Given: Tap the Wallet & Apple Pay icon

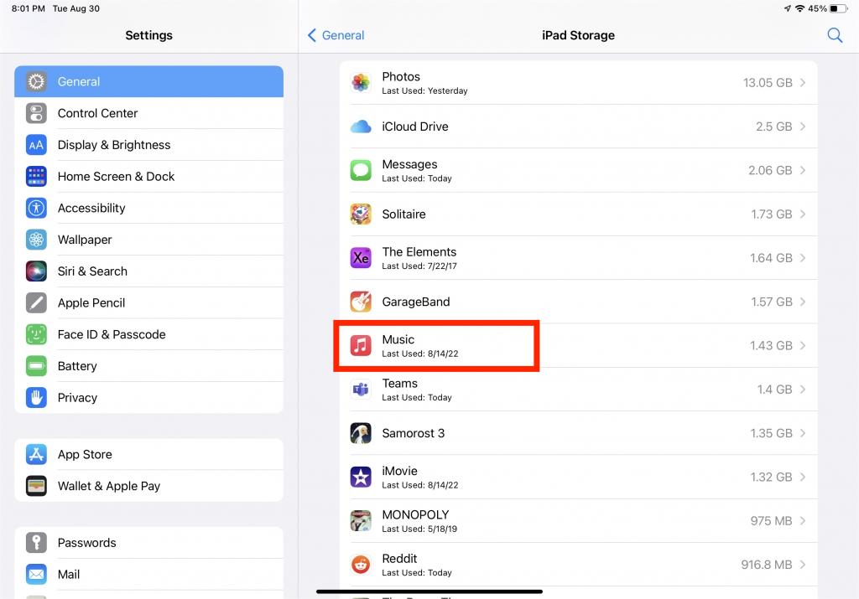Looking at the screenshot, I should (x=36, y=486).
